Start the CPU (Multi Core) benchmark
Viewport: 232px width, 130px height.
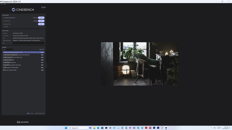[x=41, y=21]
